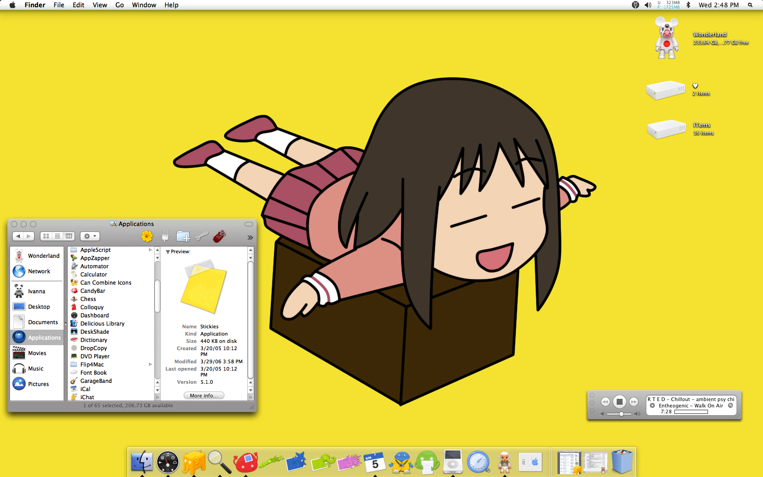This screenshot has height=477, width=763.
Task: Stop playback in the iTunes mini player
Action: point(619,402)
